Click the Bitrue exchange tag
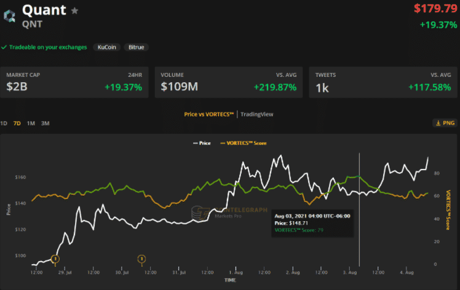Image resolution: width=460 pixels, height=290 pixels. click(136, 47)
